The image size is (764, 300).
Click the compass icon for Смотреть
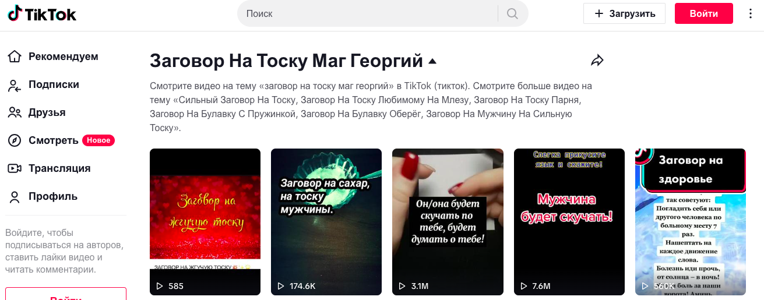pyautogui.click(x=15, y=140)
